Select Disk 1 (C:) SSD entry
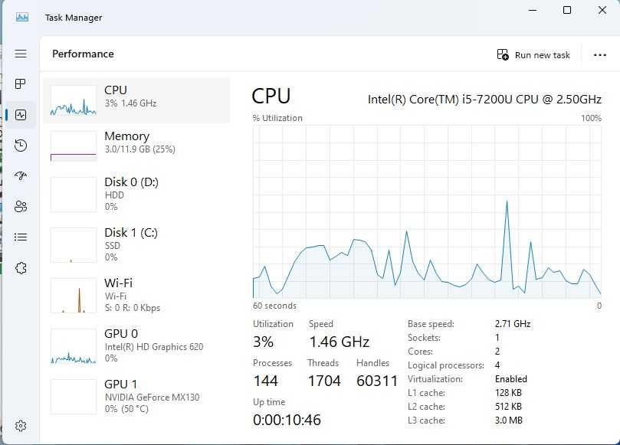The image size is (620, 445). pyautogui.click(x=136, y=244)
